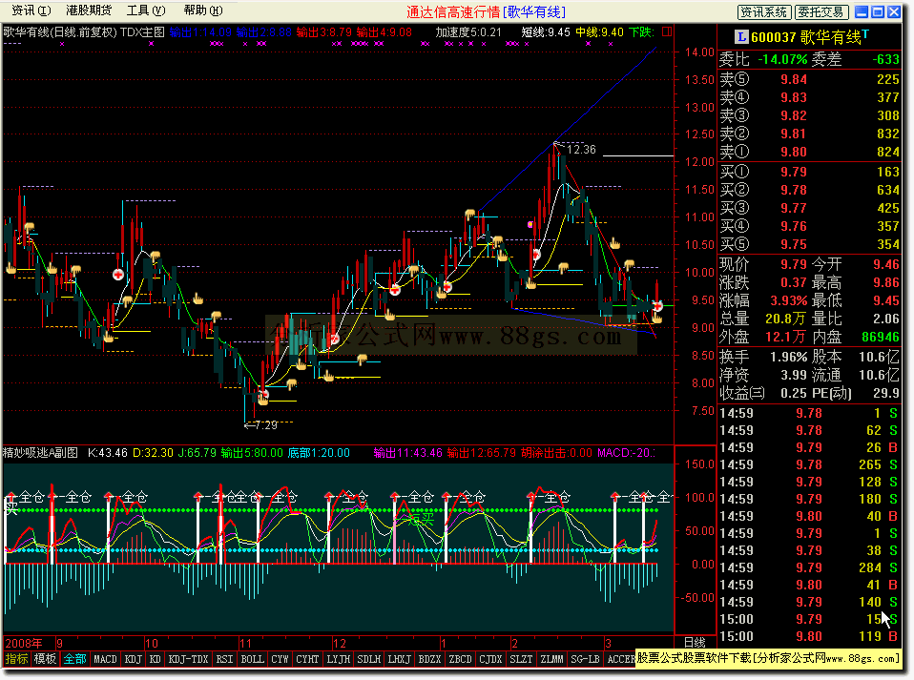This screenshot has height=680, width=914.
Task: Click the stock name 600037 歌华有线
Action: pyautogui.click(x=806, y=37)
